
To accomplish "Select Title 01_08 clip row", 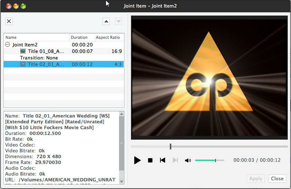I will pos(47,51).
